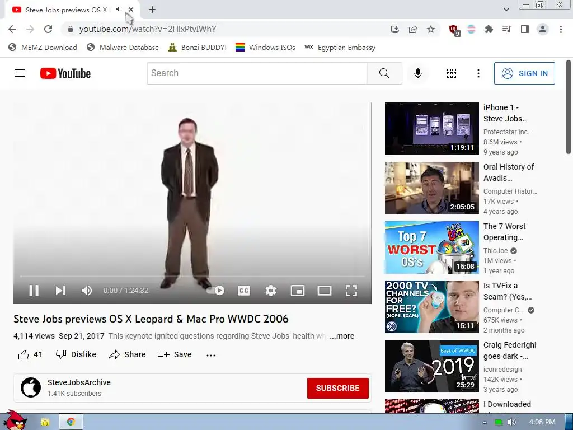Install app from address bar icon
The image size is (573, 430).
click(x=394, y=29)
